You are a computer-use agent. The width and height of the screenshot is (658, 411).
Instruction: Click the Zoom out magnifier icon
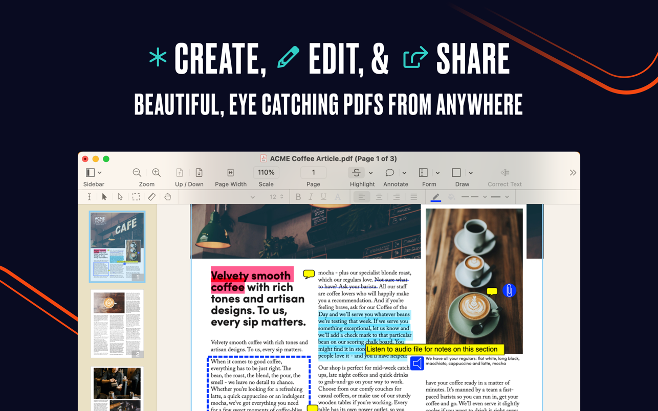[137, 172]
